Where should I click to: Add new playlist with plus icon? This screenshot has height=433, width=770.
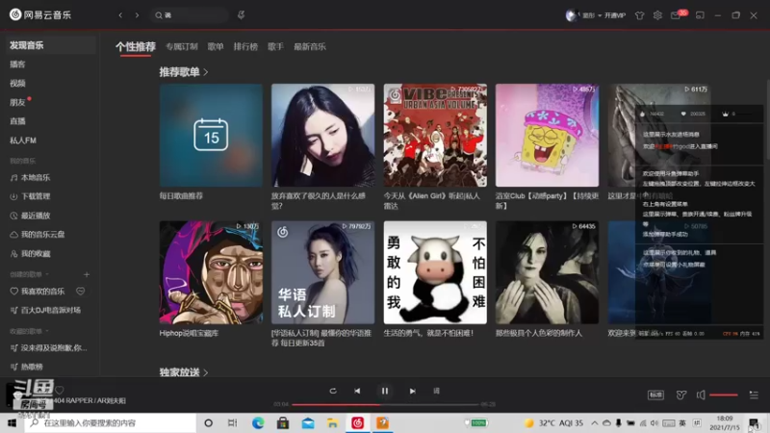[87, 274]
